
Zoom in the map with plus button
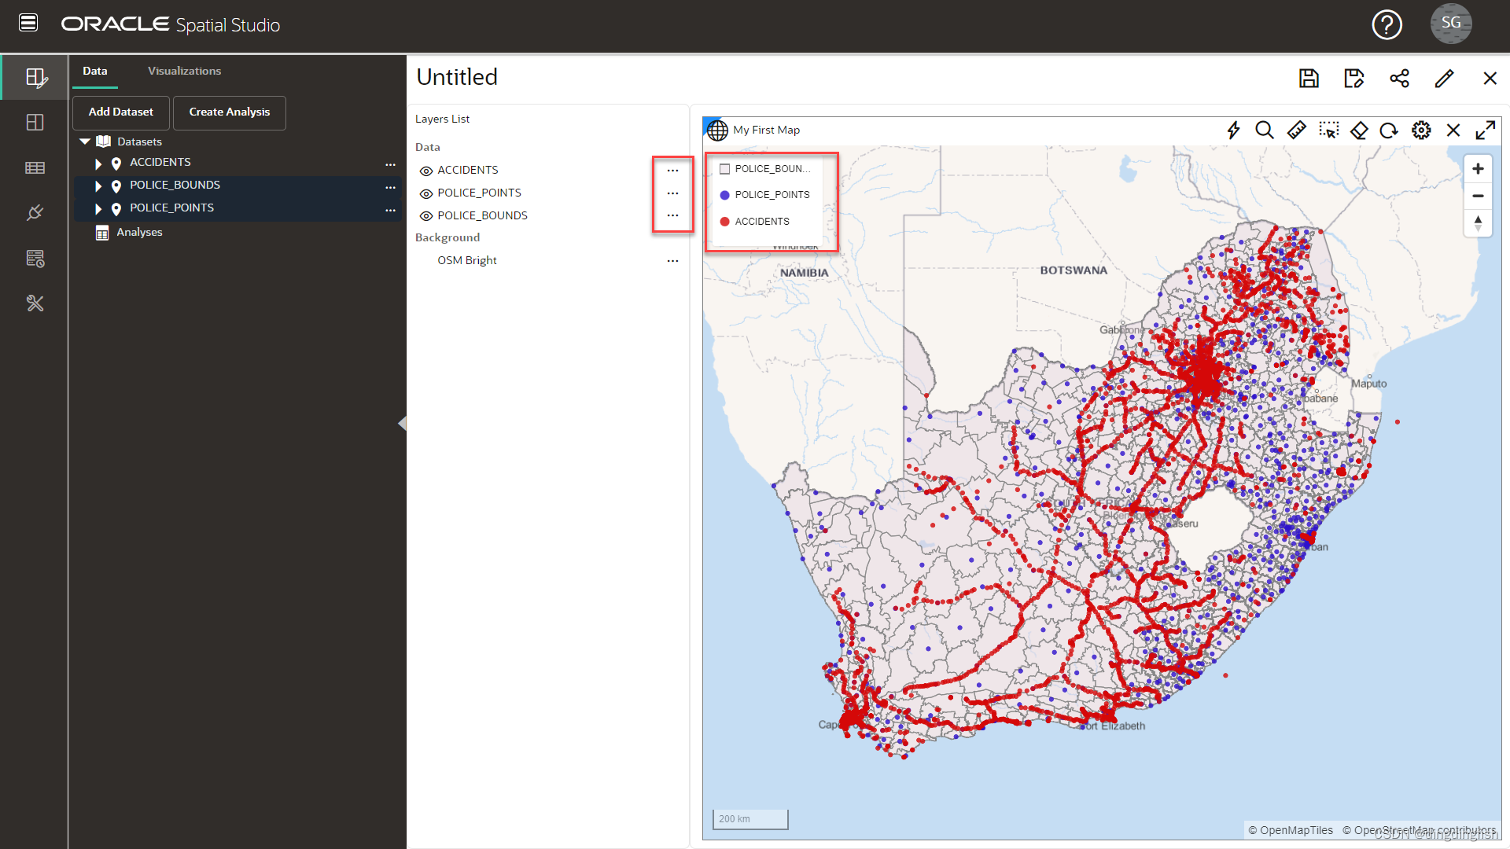1478,169
